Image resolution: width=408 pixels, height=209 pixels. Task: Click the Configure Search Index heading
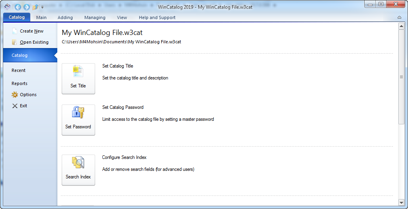[x=124, y=157]
